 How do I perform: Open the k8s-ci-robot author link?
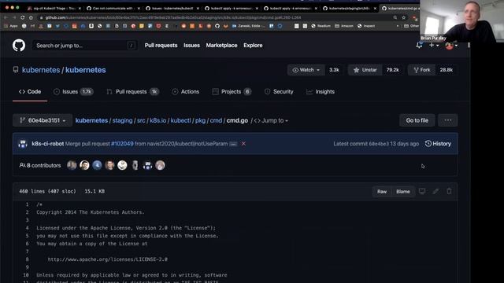47,144
